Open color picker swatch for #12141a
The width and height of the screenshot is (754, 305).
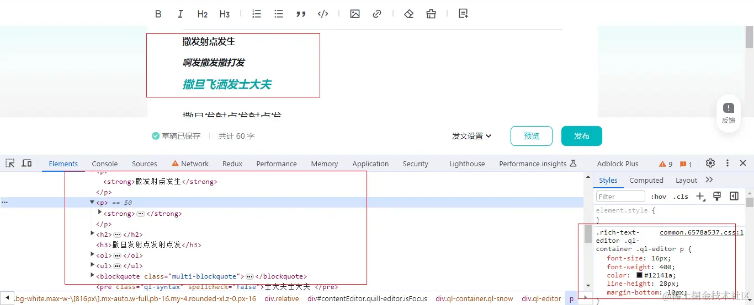tap(639, 275)
